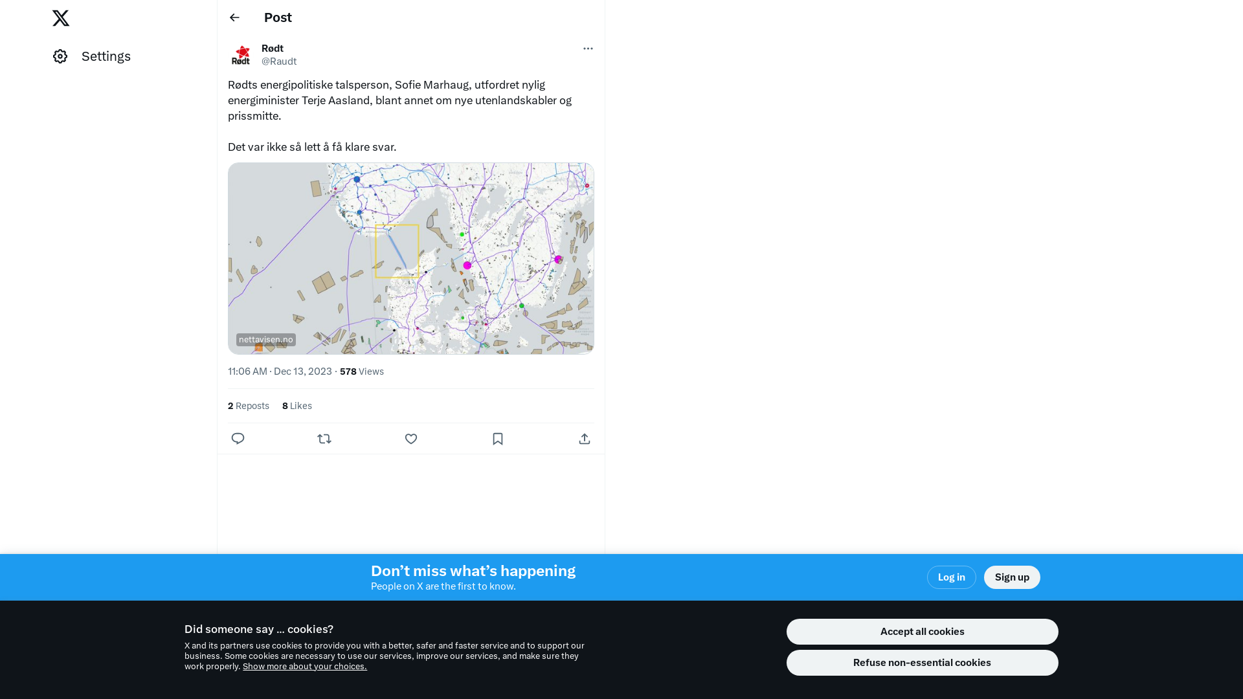
Task: Open Show more about your choices link
Action: pyautogui.click(x=304, y=667)
